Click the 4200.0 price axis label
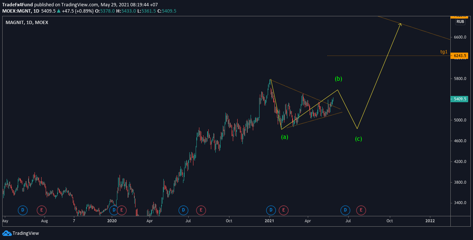The width and height of the screenshot is (473, 240). point(460,162)
